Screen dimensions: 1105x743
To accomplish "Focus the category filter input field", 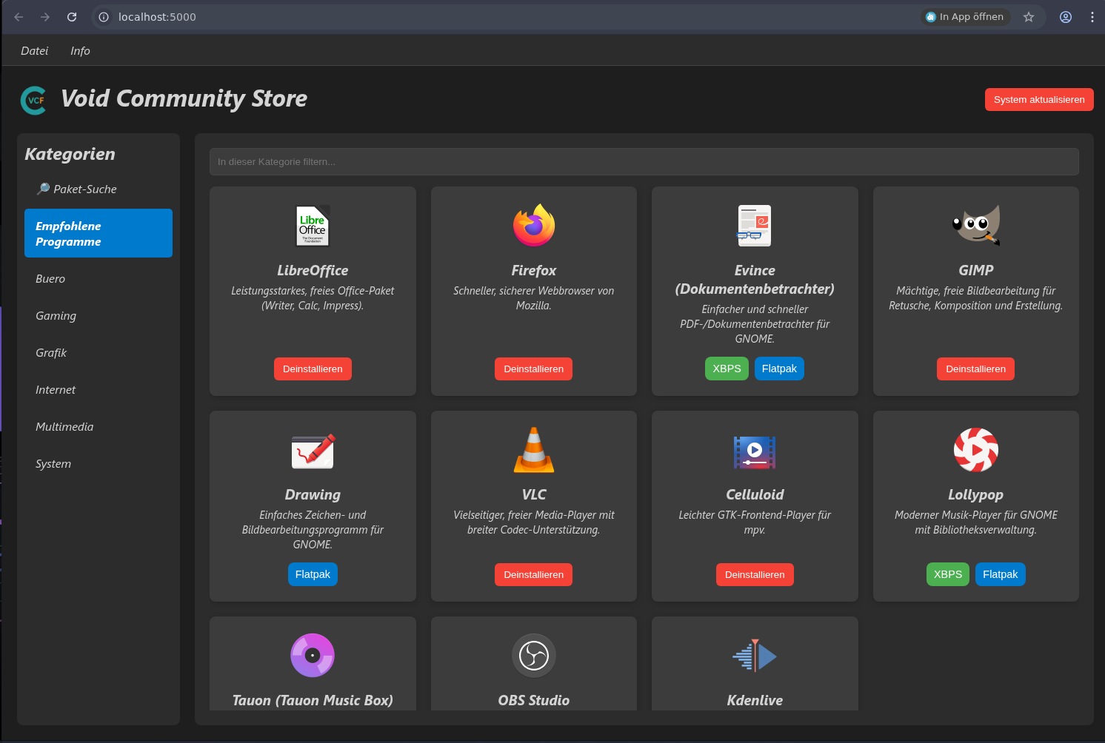I will (x=644, y=161).
